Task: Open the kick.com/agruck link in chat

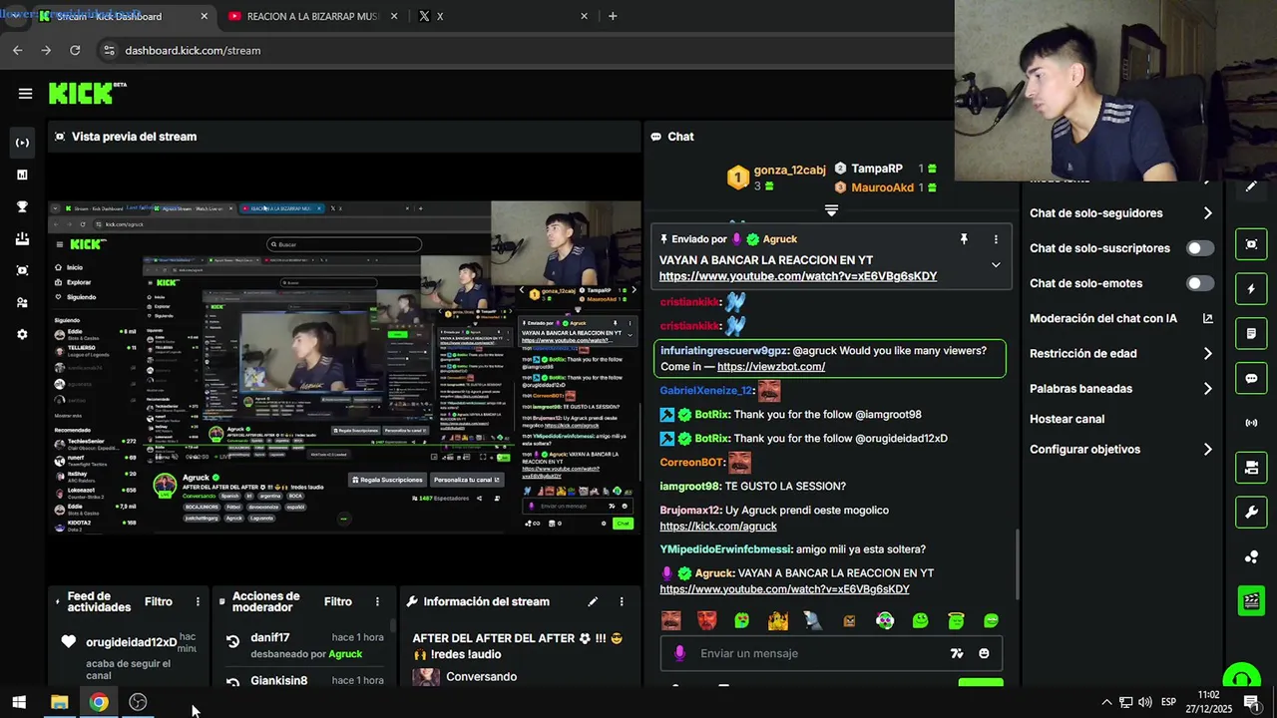Action: (718, 527)
